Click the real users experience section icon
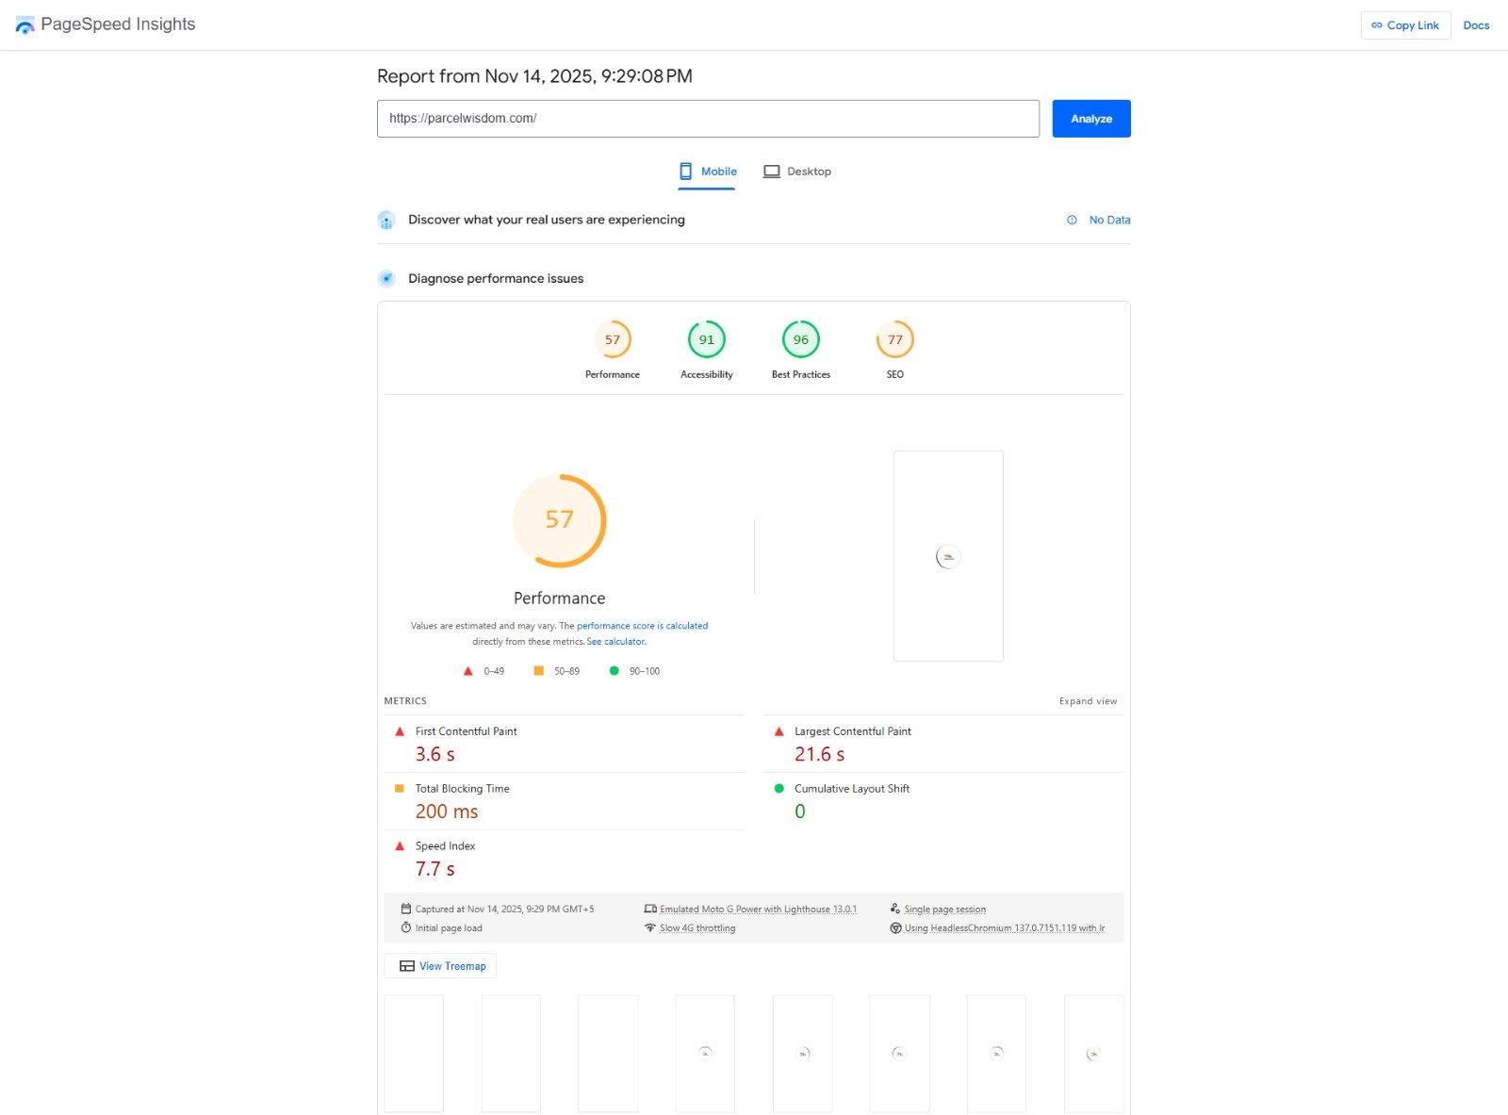Viewport: 1508px width, 1115px height. [386, 221]
